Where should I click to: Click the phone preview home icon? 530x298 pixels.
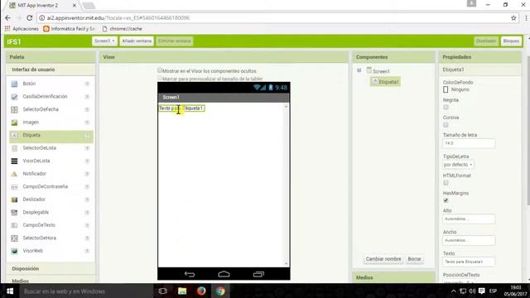coord(224,274)
